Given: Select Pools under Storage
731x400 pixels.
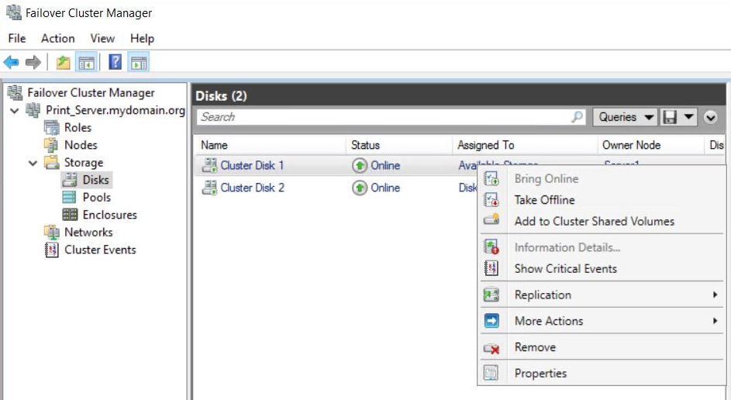Looking at the screenshot, I should (97, 197).
